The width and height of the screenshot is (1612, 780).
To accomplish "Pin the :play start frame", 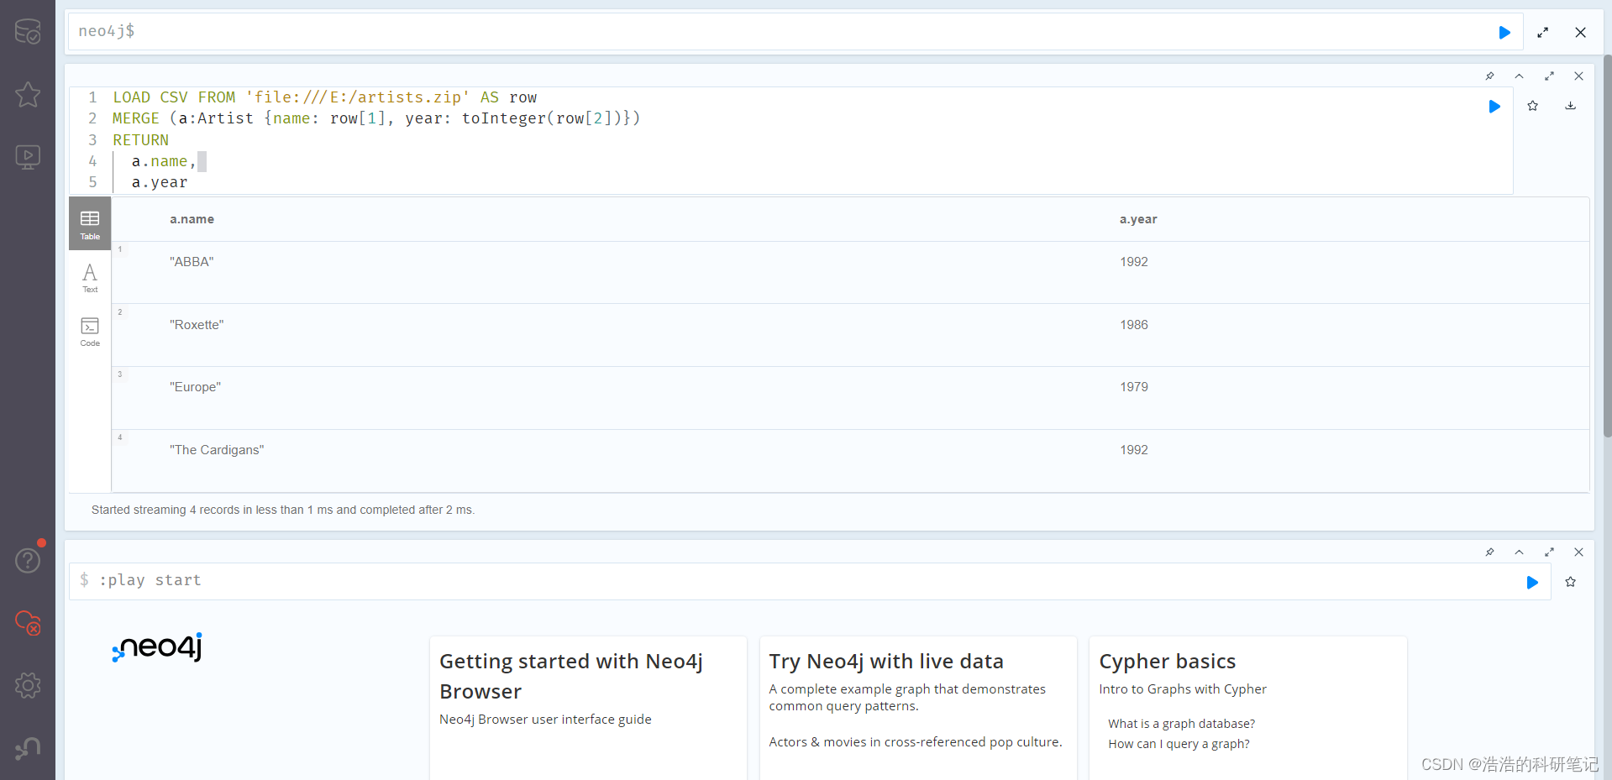I will (1489, 552).
